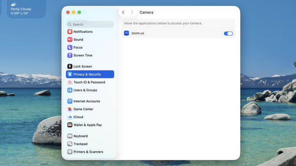
Task: Click the green full-screen window button
Action: 79,12
